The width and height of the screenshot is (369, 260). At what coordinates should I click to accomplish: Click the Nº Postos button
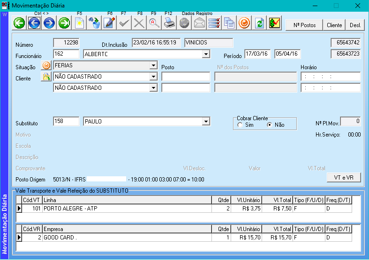tap(304, 25)
